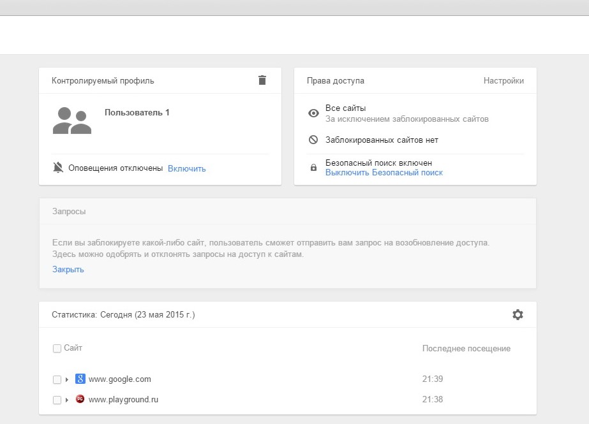The width and height of the screenshot is (589, 424).
Task: Click Закрыть in the Запросы panel
Action: click(68, 270)
